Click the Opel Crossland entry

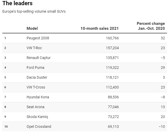pyautogui.click(x=39, y=127)
